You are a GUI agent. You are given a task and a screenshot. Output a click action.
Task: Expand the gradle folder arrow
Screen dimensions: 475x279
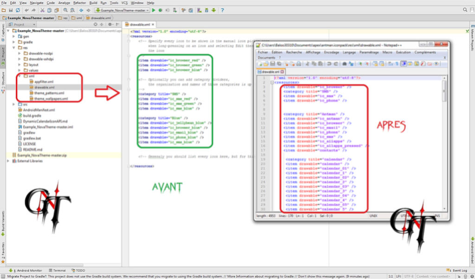coord(13,42)
